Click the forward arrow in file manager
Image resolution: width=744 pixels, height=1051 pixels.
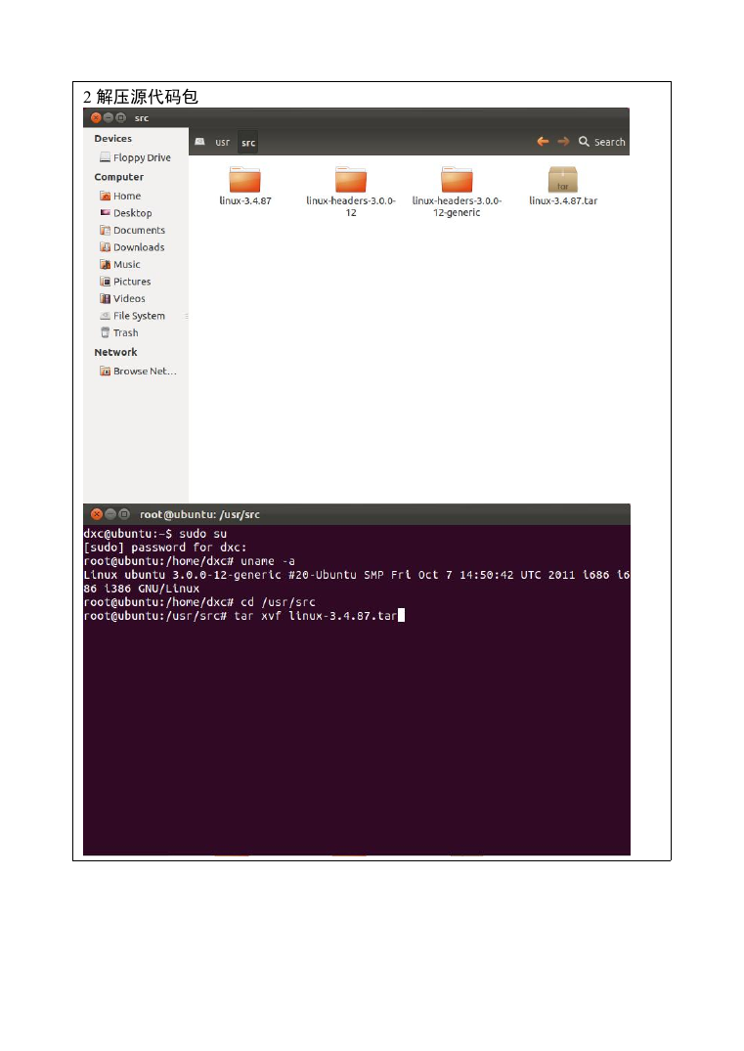(x=563, y=142)
